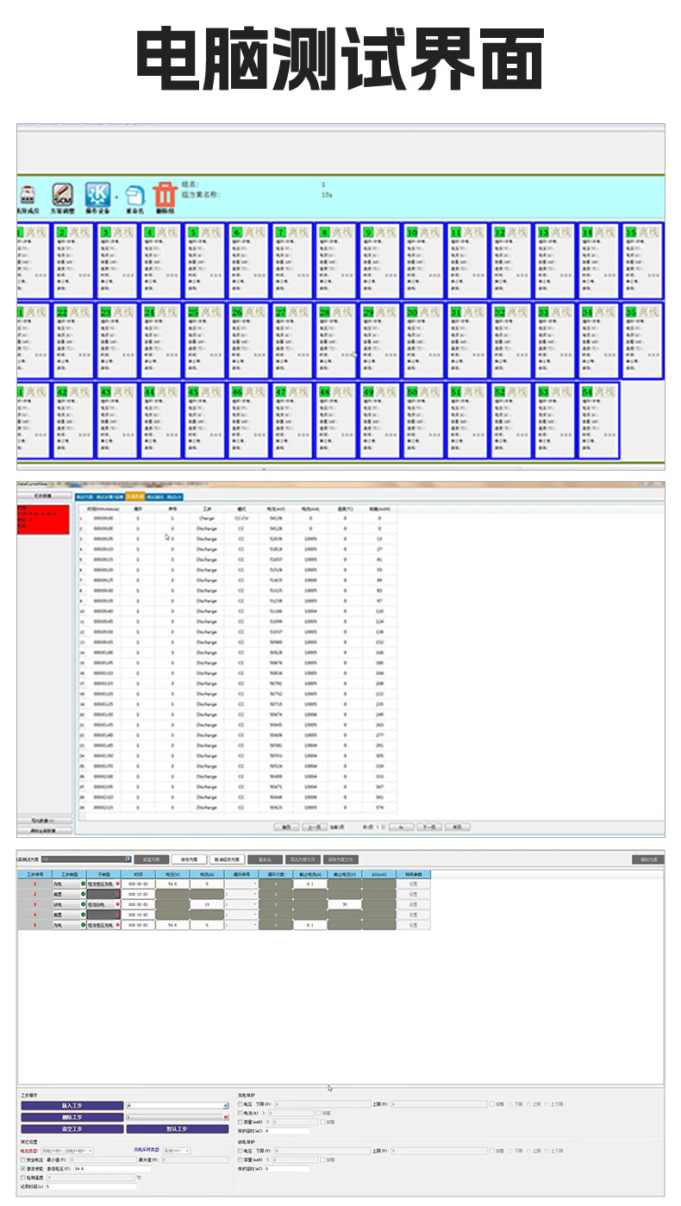
Task: Enable 电流 checkbox under 充电保护
Action: coord(240,1113)
